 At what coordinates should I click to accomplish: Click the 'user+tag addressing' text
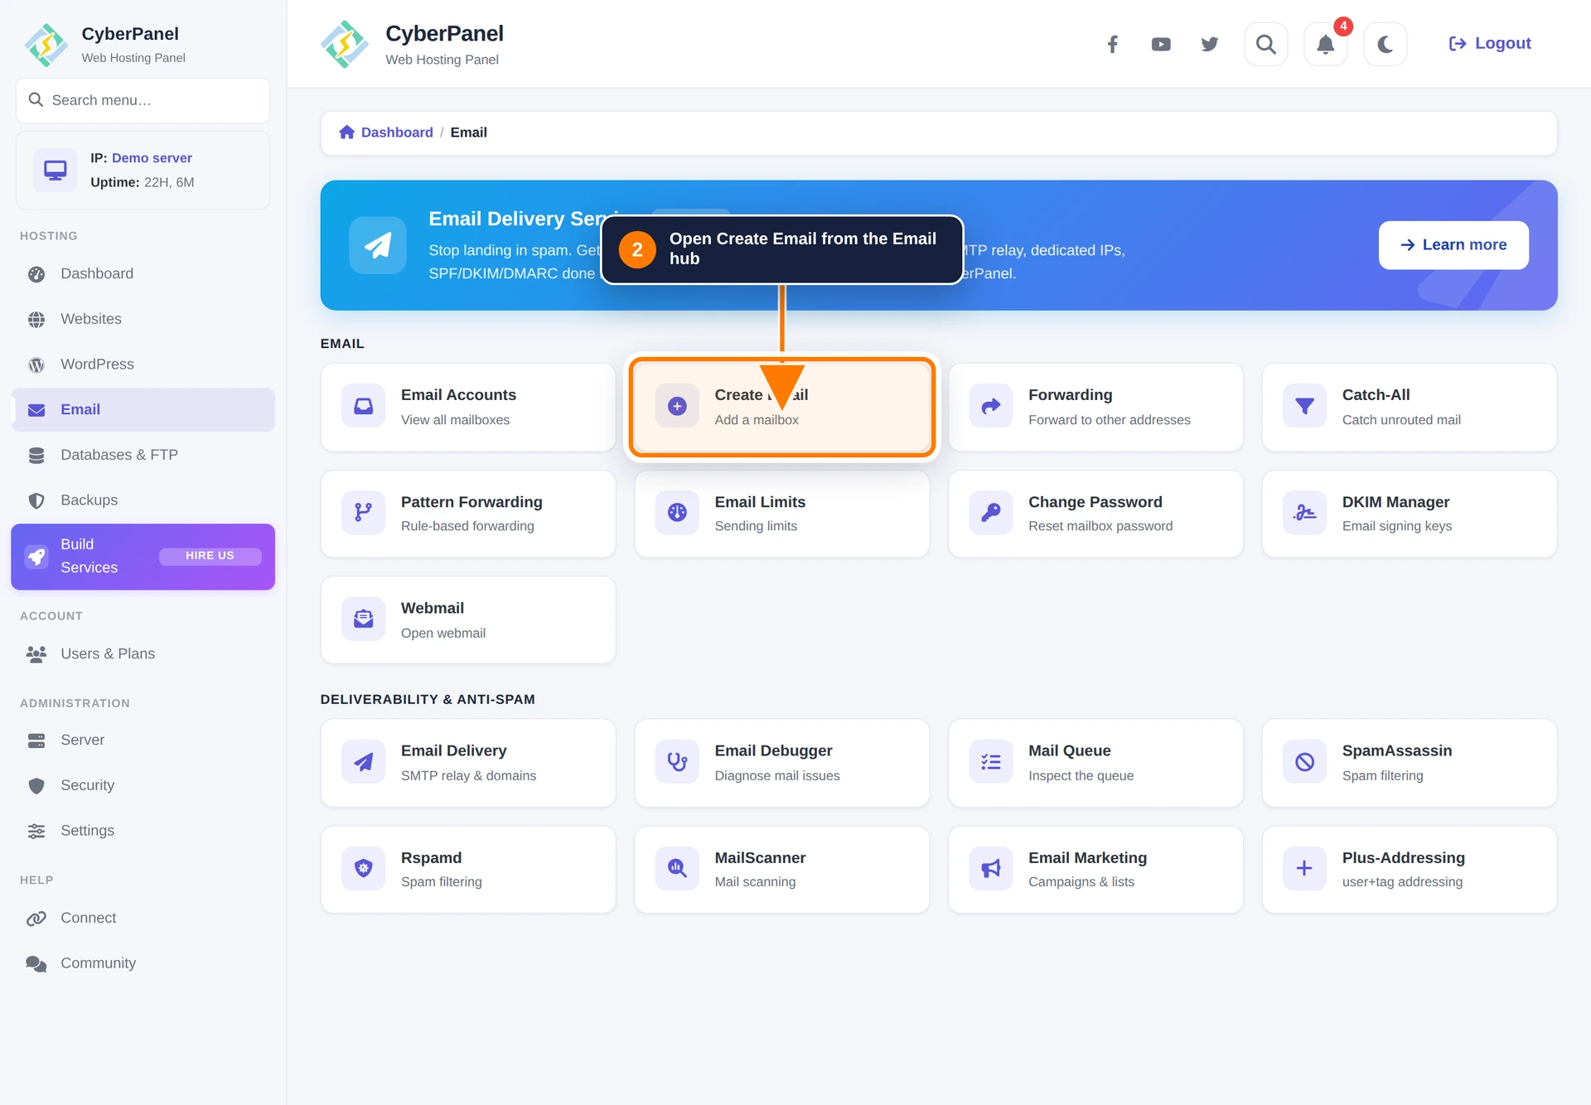(1402, 882)
